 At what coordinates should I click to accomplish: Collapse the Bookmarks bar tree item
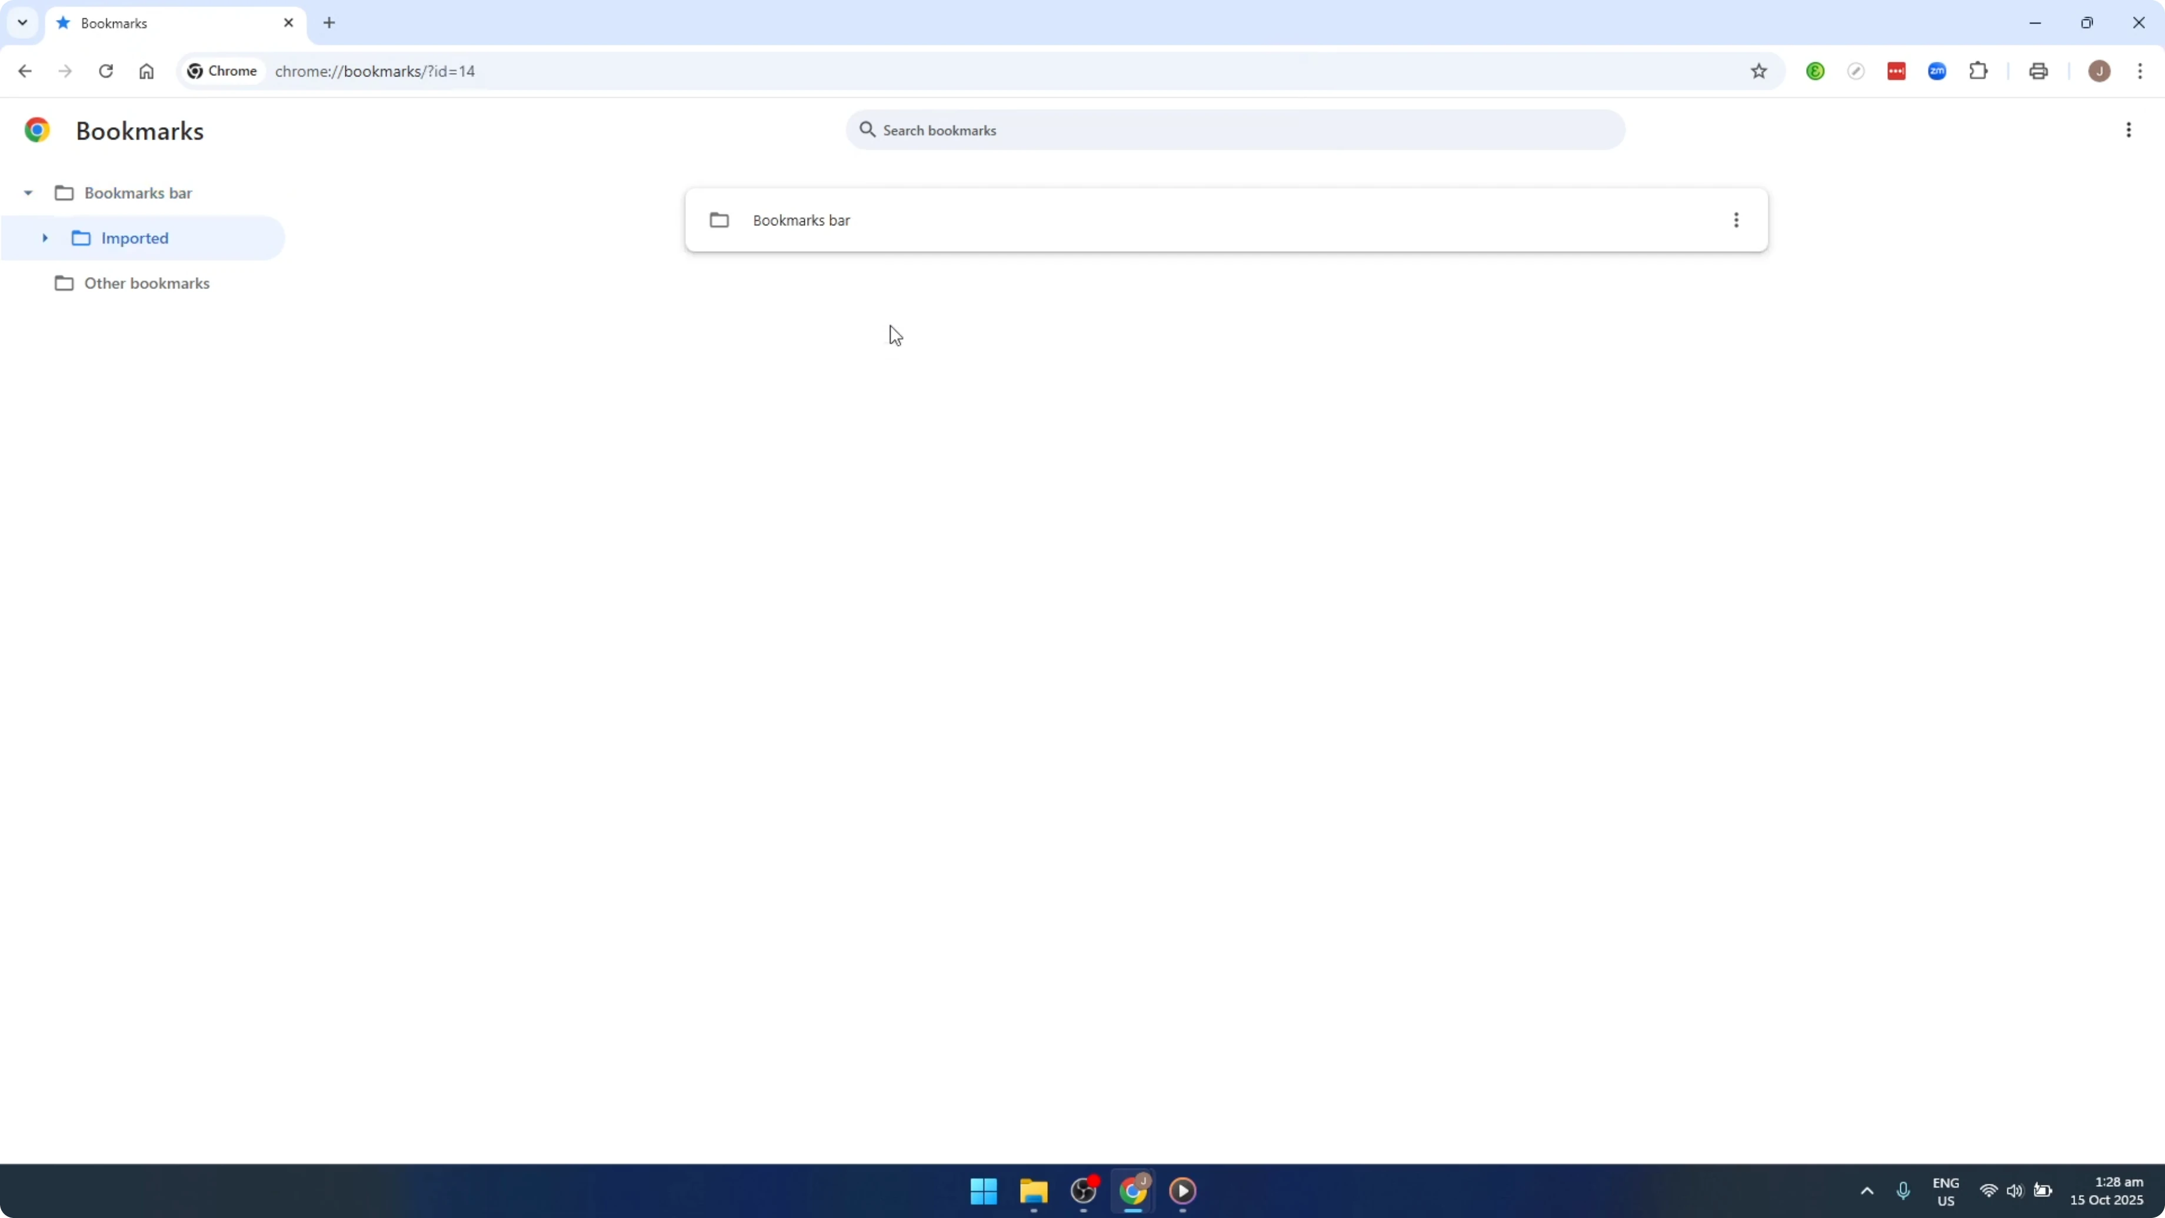pos(28,192)
